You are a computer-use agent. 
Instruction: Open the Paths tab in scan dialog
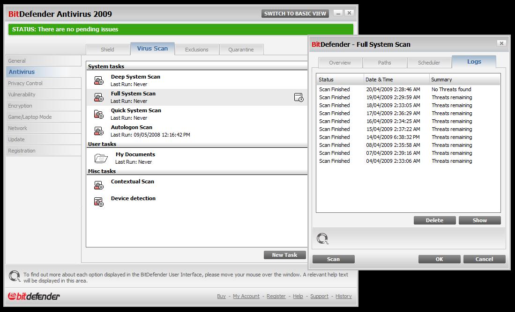pyautogui.click(x=385, y=63)
